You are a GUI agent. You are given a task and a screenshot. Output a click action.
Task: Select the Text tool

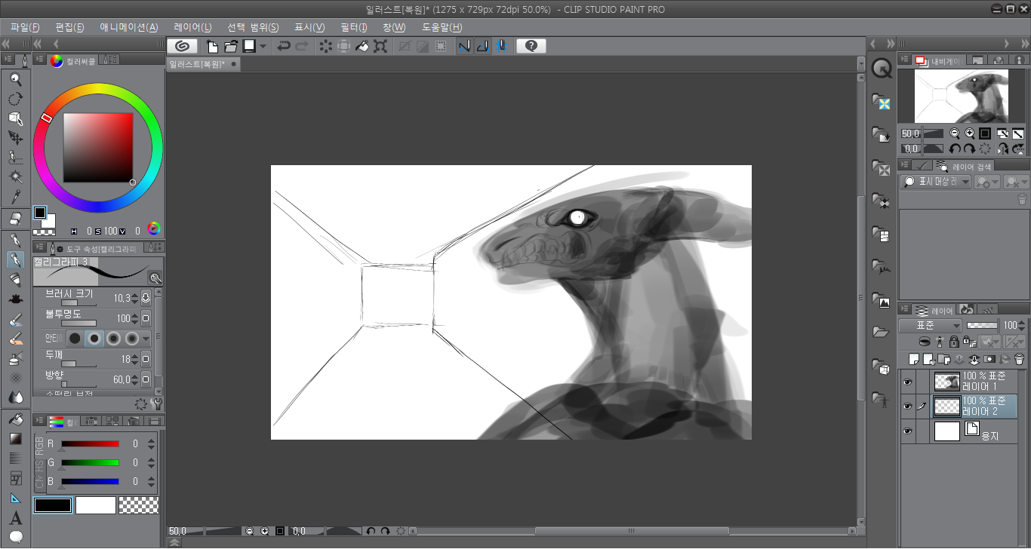coord(15,518)
